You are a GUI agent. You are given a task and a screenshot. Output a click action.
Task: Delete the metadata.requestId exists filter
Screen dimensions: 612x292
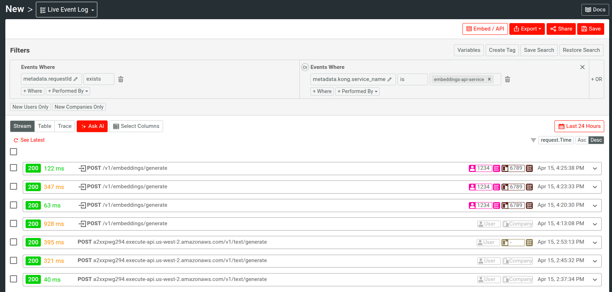(121, 79)
